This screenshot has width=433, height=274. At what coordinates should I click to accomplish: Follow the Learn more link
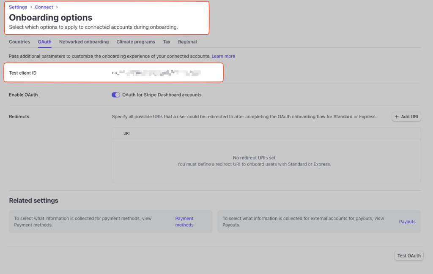point(223,56)
